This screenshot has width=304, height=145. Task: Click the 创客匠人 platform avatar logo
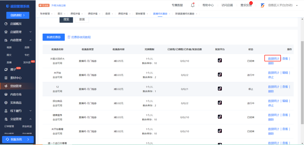pyautogui.click(x=263, y=5)
